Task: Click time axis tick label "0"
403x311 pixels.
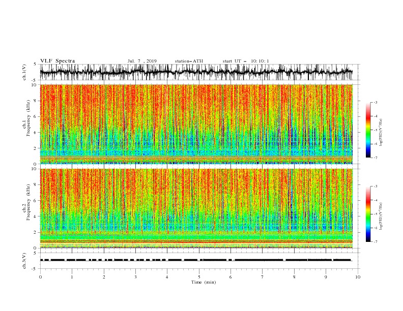Action: tap(40, 277)
